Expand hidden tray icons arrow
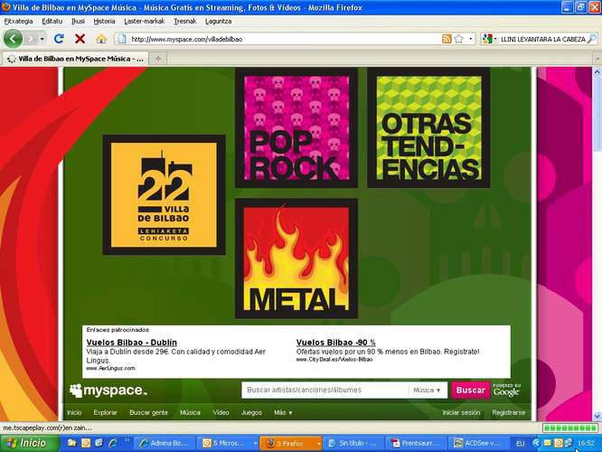 536,444
